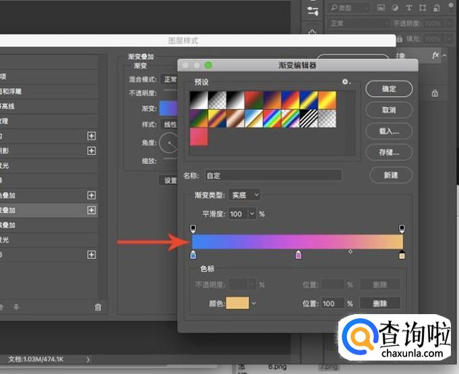Viewport: 459px width, 374px height.
Task: Click the 载入... button
Action: coord(390,131)
